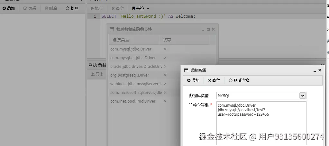
Task: Run the SQL with the Execute (执行) button
Action: (97, 8)
